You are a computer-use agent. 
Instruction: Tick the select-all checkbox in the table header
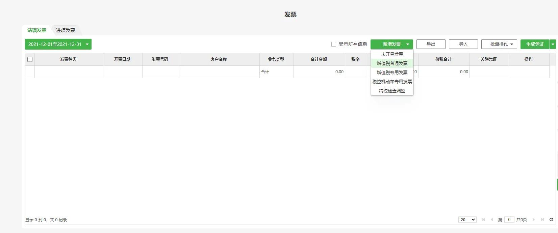(30, 59)
